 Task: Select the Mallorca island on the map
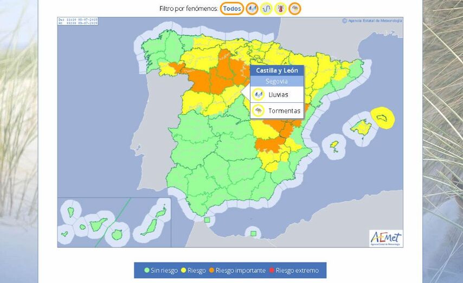[x=361, y=128]
